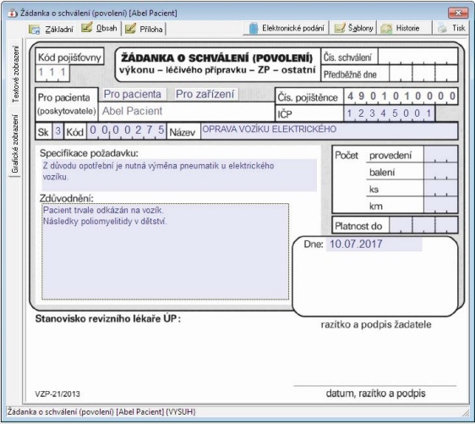475x424 pixels.
Task: Click the Stanovisko revizního lékaře ÚP heading
Action: (108, 319)
